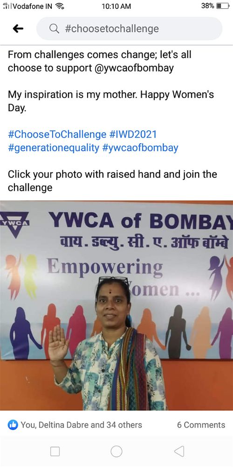Click the #choosetochallenge search field
The image size is (233, 467).
(x=129, y=28)
